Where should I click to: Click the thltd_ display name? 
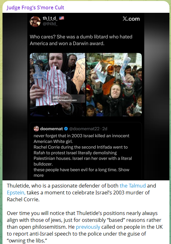[x=50, y=18]
